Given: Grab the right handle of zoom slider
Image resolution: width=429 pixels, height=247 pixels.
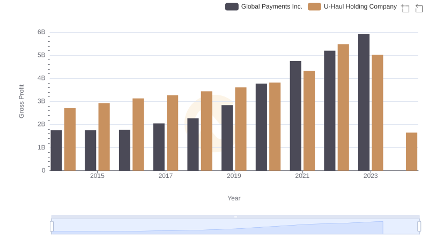Looking at the screenshot, I should click(x=419, y=227).
